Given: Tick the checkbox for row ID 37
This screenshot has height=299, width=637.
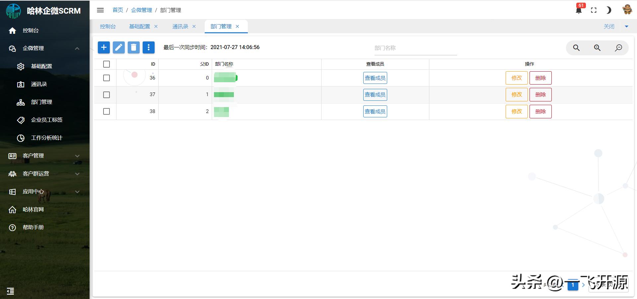Looking at the screenshot, I should click(106, 95).
